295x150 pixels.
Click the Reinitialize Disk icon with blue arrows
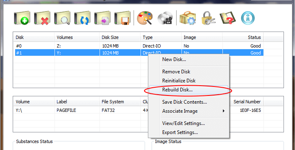pos(82,18)
